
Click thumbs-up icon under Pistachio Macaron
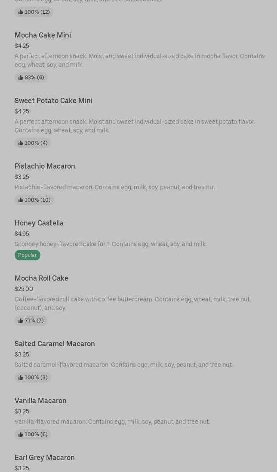(x=21, y=200)
